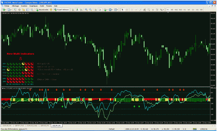
Task: Open the Insertion menu
Action: [x=24, y=6]
